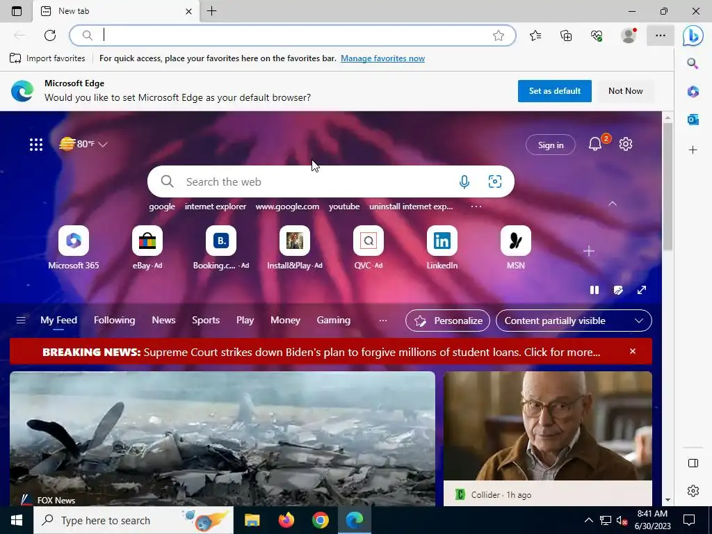Show more search suggestions ellipsis
Image resolution: width=712 pixels, height=534 pixels.
click(x=476, y=207)
